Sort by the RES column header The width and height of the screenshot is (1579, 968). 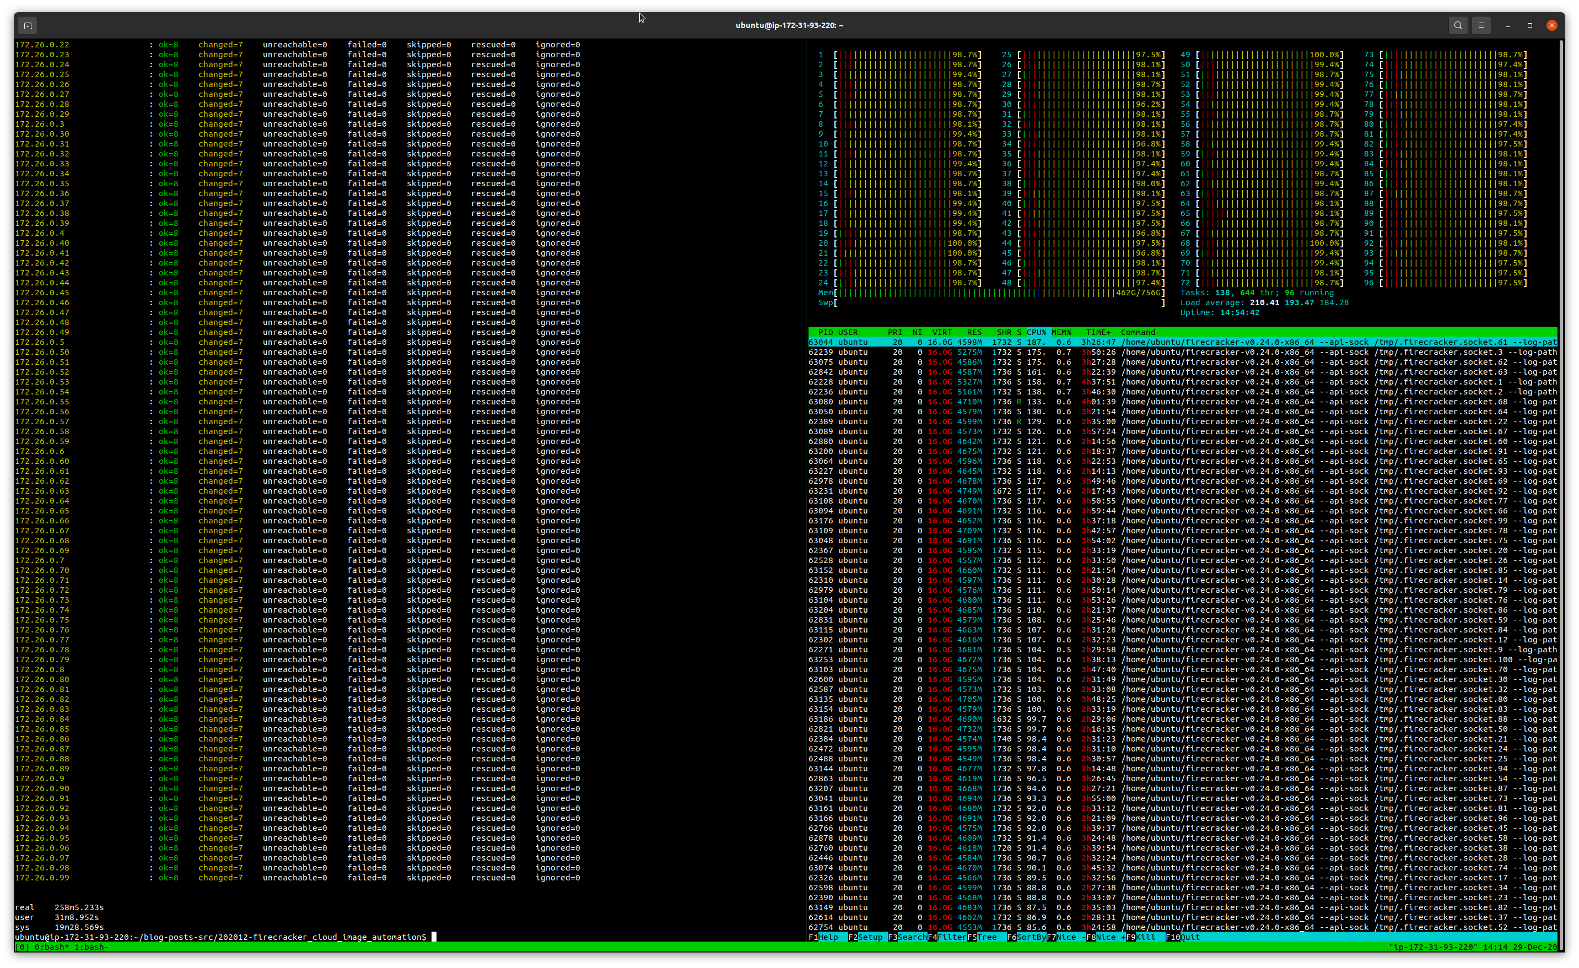[x=974, y=332]
